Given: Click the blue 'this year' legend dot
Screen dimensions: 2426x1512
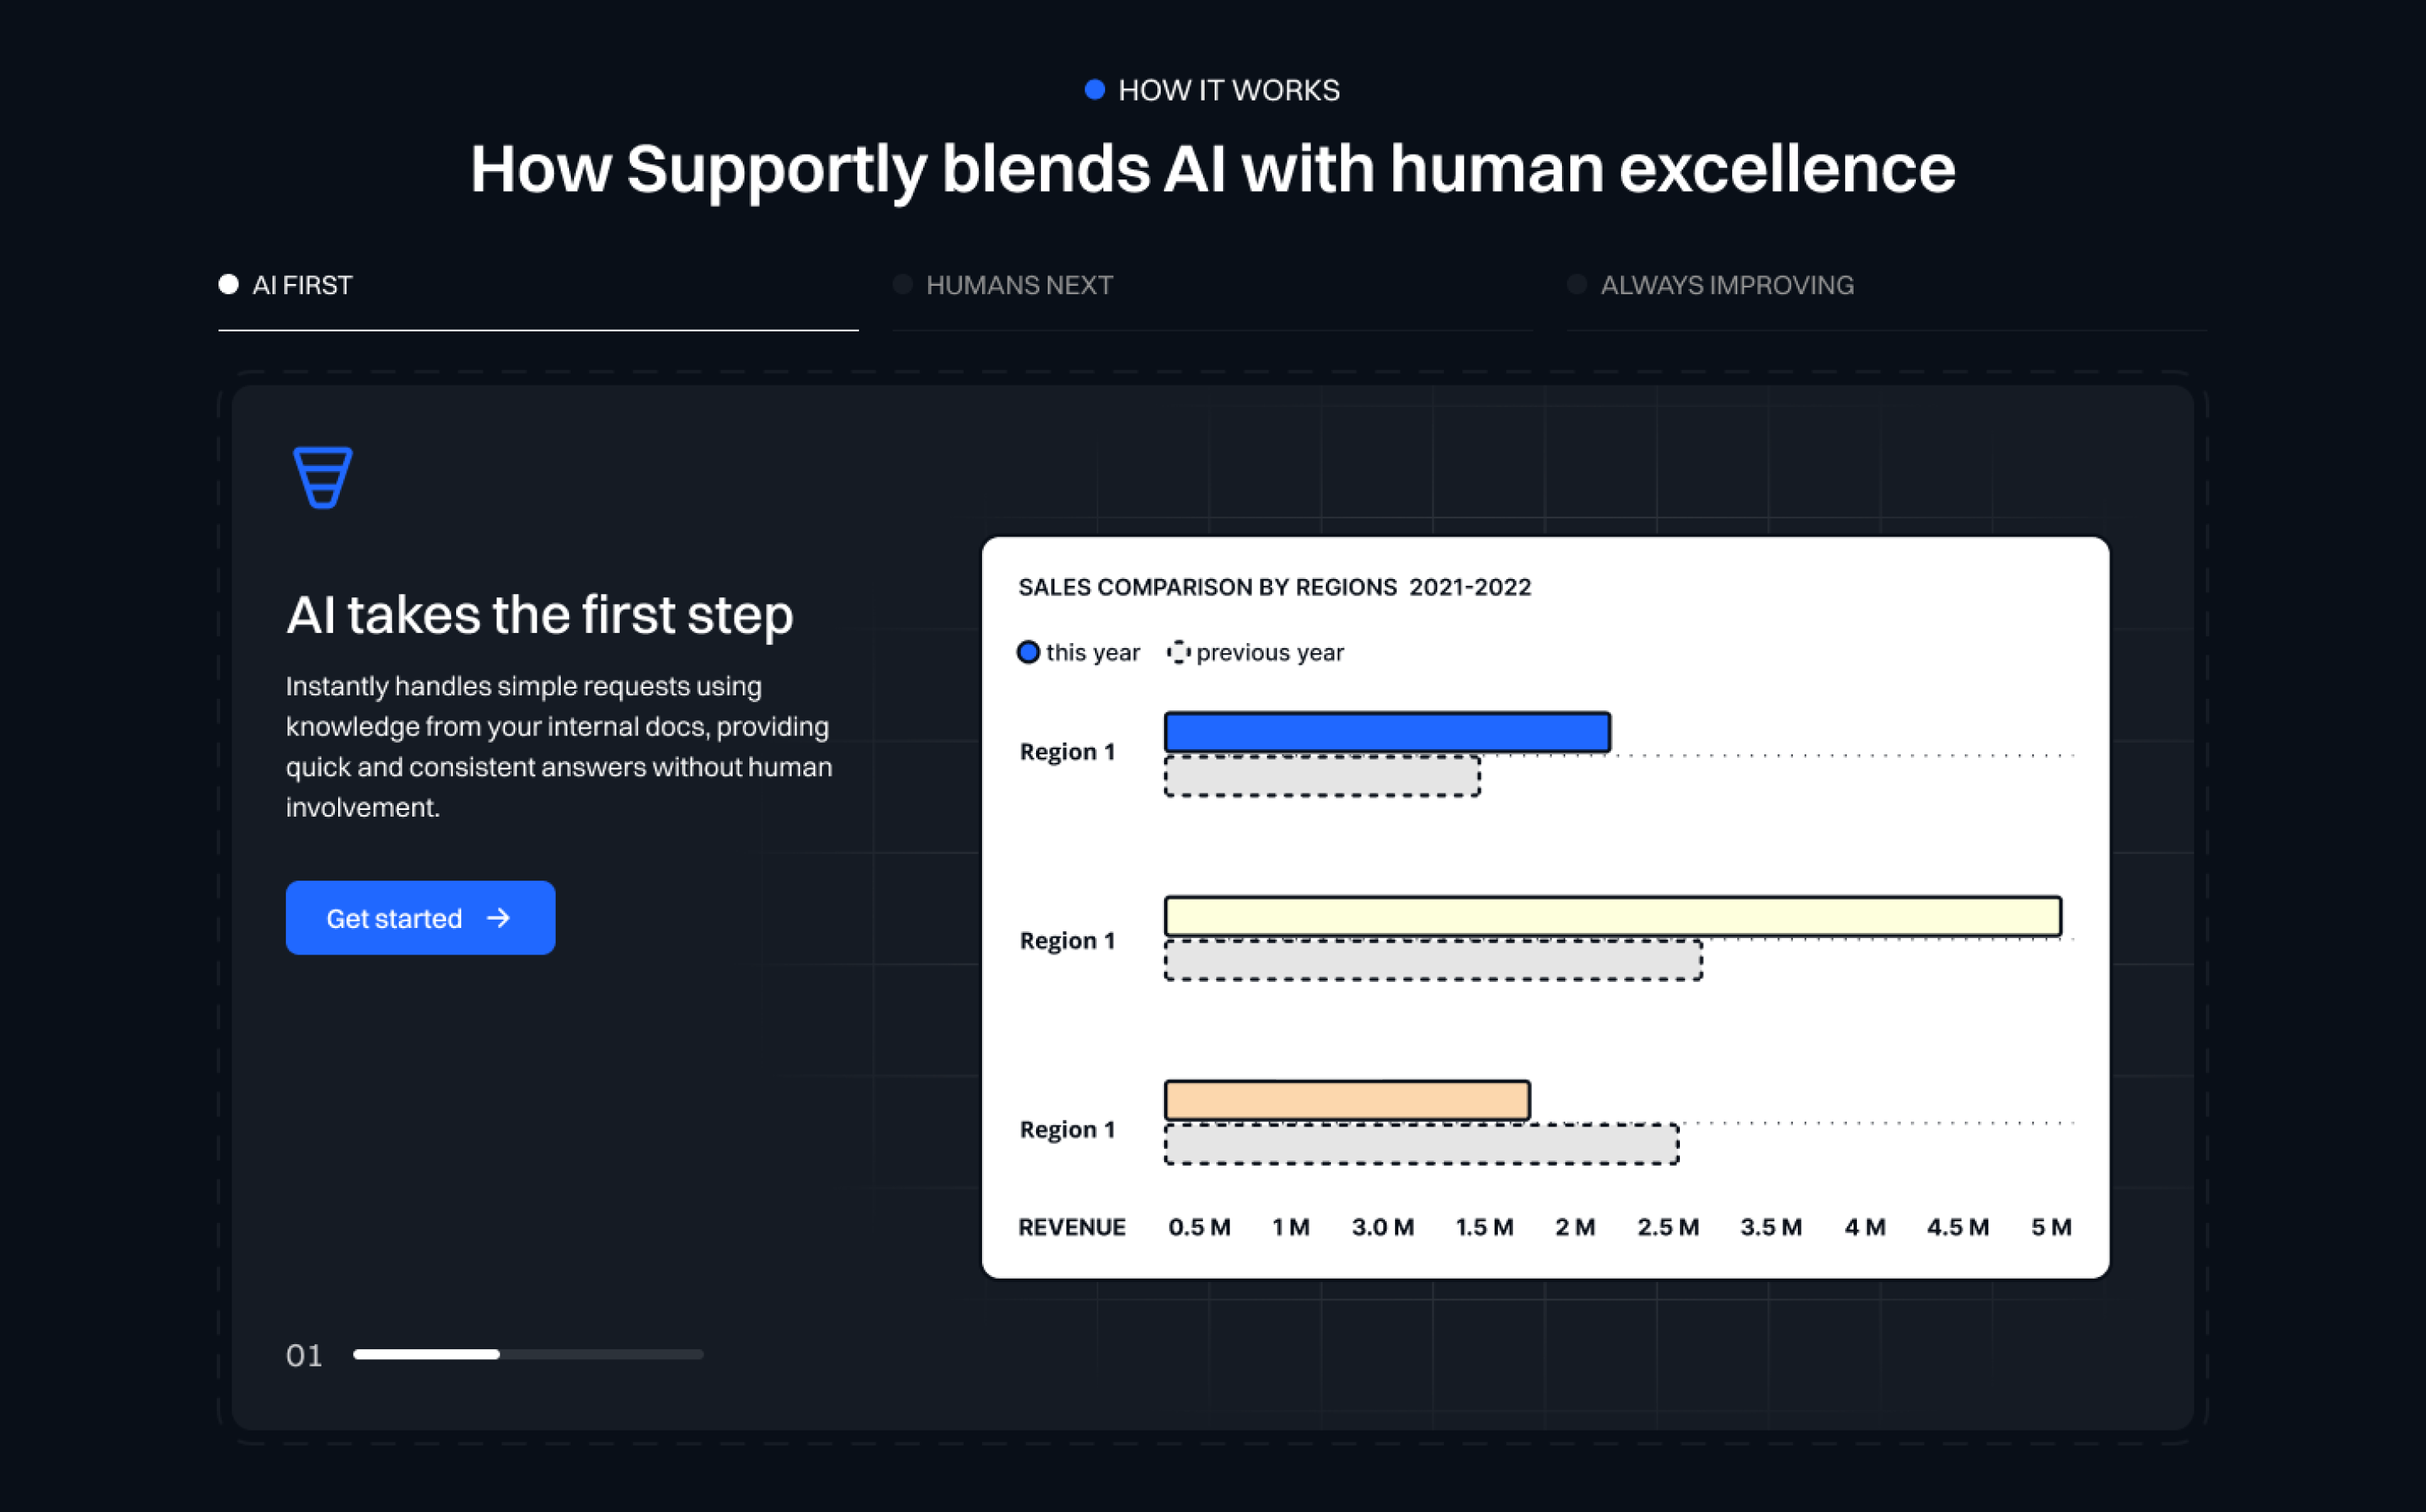Looking at the screenshot, I should 1028,652.
